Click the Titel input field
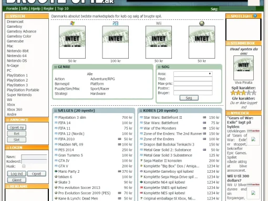268x201 pixels. click(193, 79)
